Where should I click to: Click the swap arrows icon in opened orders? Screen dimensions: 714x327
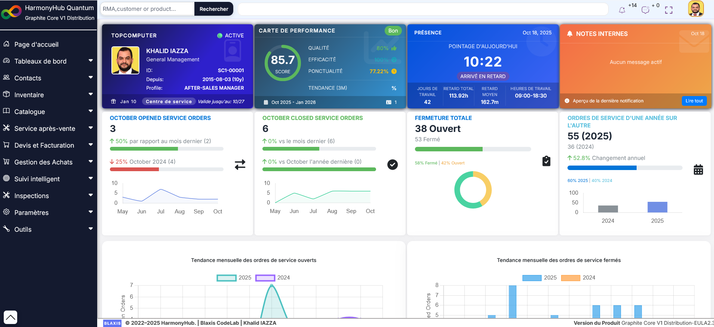pos(240,164)
